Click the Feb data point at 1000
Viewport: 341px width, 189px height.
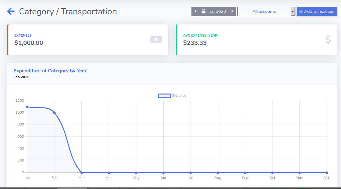pos(54,113)
